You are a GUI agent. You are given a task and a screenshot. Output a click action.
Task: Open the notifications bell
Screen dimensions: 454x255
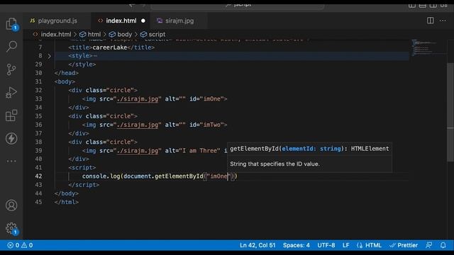pos(443,245)
